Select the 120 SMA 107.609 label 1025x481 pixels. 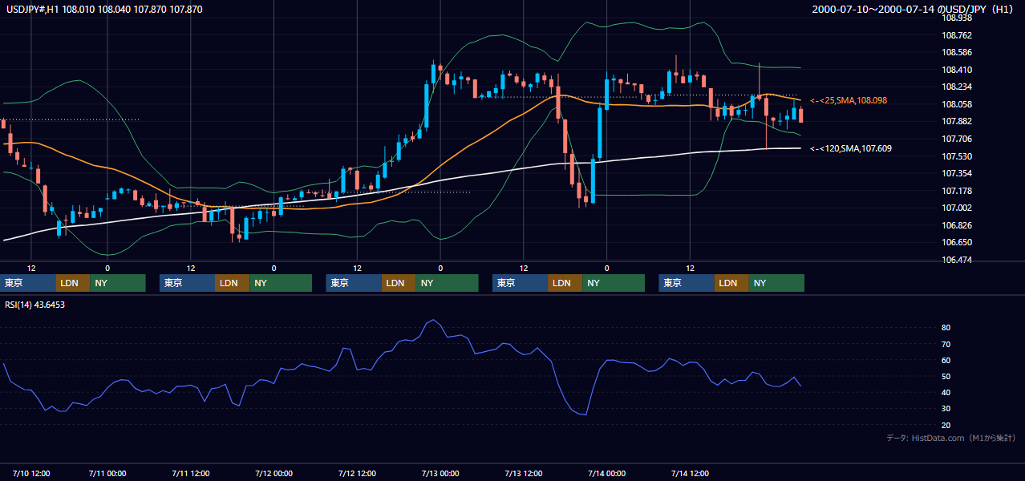point(850,148)
